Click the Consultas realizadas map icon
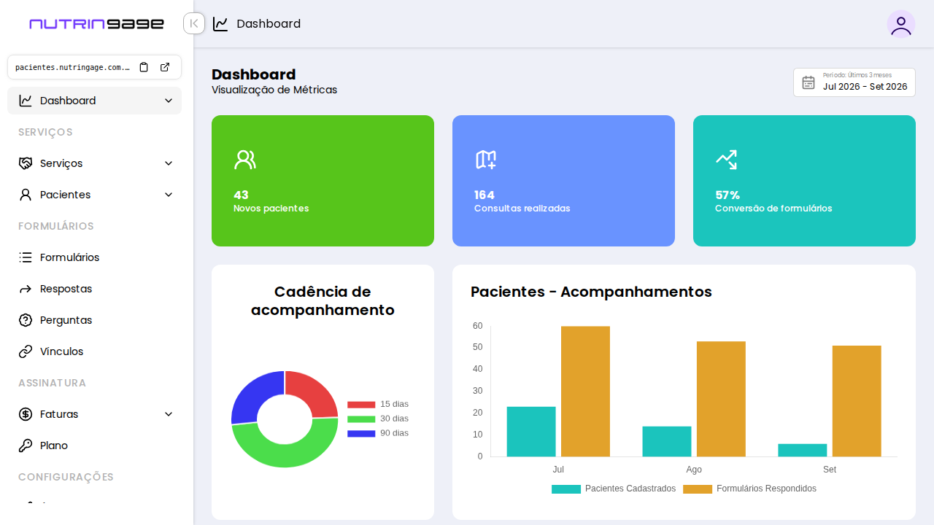This screenshot has width=934, height=525. [486, 160]
